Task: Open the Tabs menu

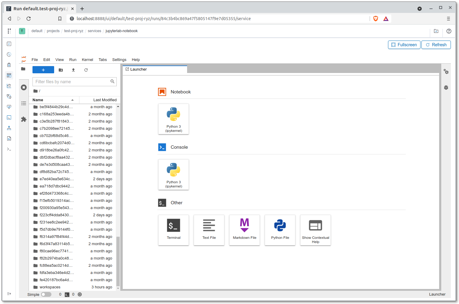Action: 103,59
